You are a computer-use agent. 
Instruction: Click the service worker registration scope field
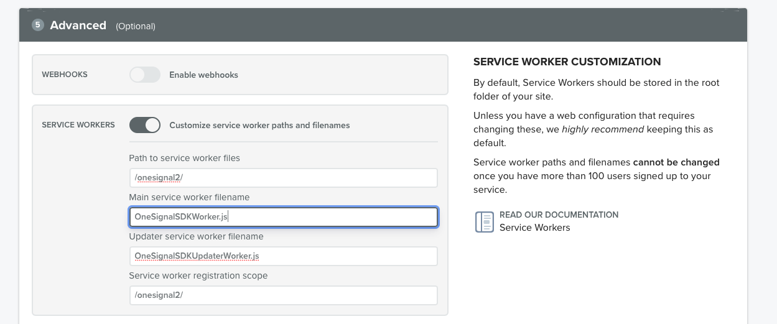(283, 295)
